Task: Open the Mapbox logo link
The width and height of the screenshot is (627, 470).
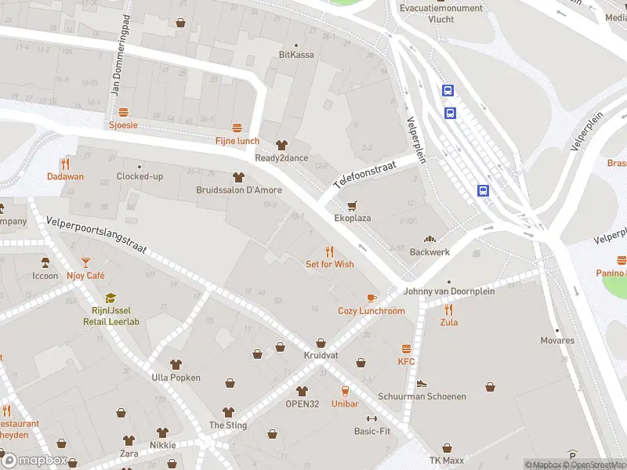Action: point(34,461)
